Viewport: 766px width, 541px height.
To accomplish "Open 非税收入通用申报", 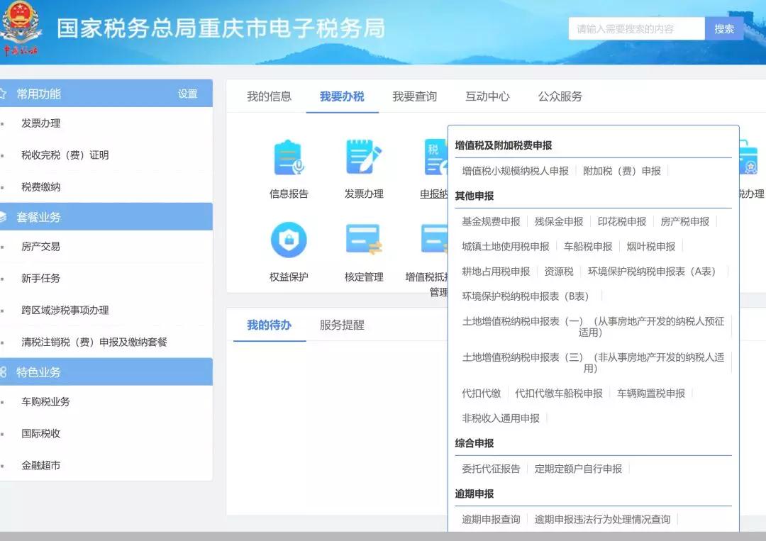I will pos(501,418).
